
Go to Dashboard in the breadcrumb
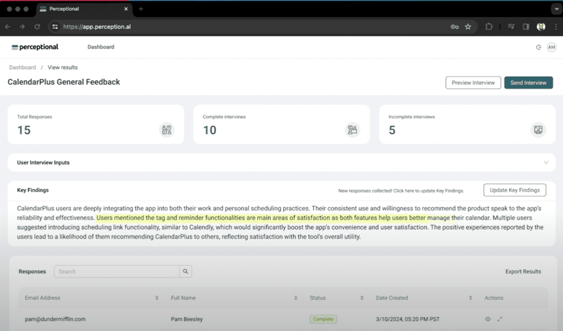pyautogui.click(x=22, y=67)
